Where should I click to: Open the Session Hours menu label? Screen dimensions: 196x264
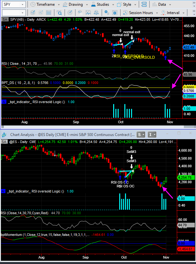(141, 13)
